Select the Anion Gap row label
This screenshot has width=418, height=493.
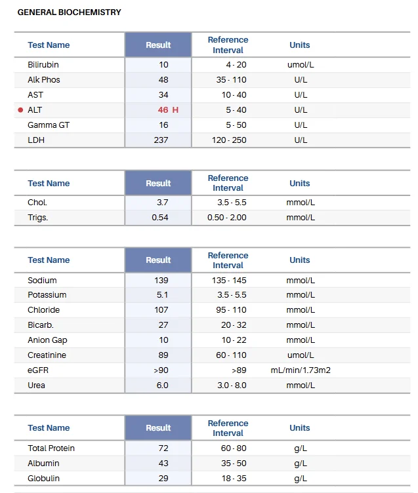(x=47, y=340)
